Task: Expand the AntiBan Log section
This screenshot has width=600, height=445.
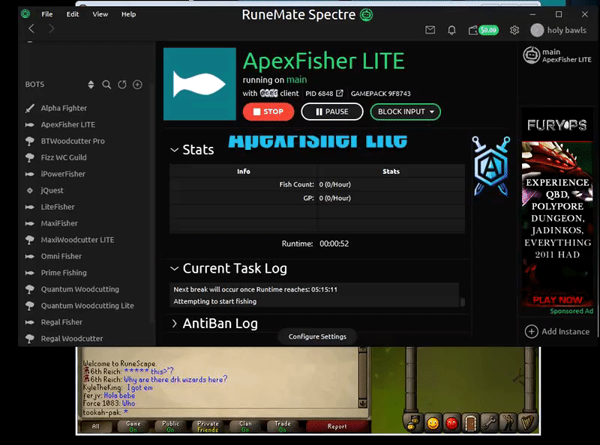Action: [175, 324]
